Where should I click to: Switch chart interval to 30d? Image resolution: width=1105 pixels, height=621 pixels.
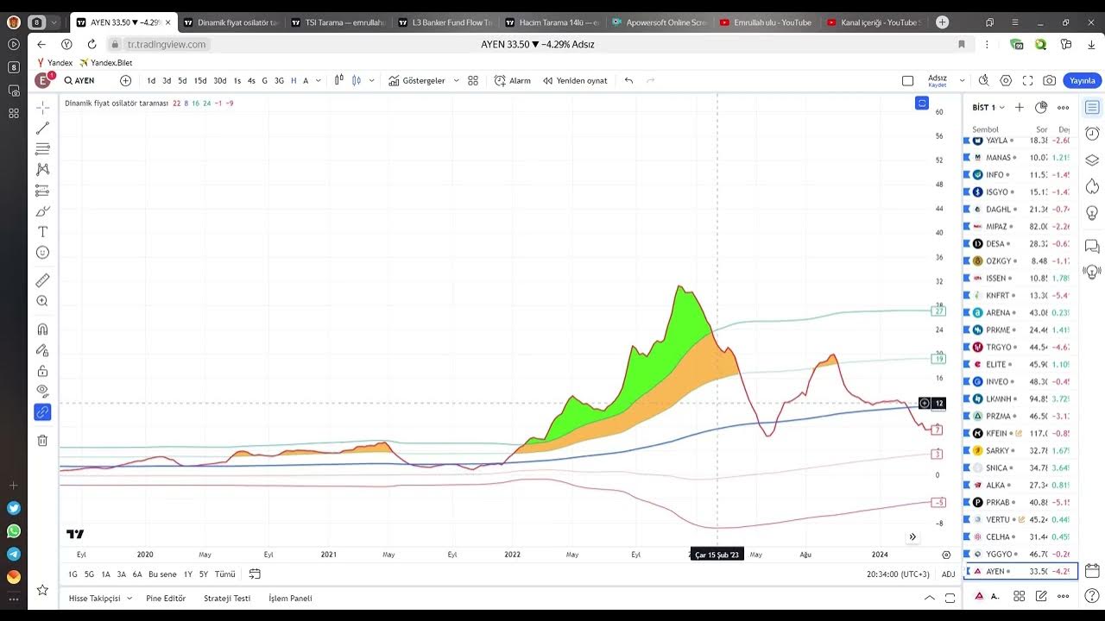pos(220,80)
